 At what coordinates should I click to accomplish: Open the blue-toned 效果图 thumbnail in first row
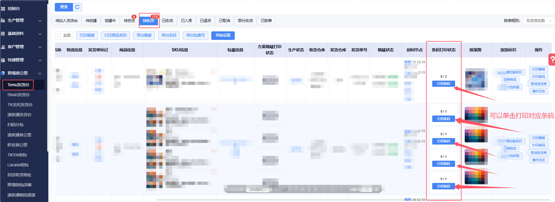click(476, 79)
